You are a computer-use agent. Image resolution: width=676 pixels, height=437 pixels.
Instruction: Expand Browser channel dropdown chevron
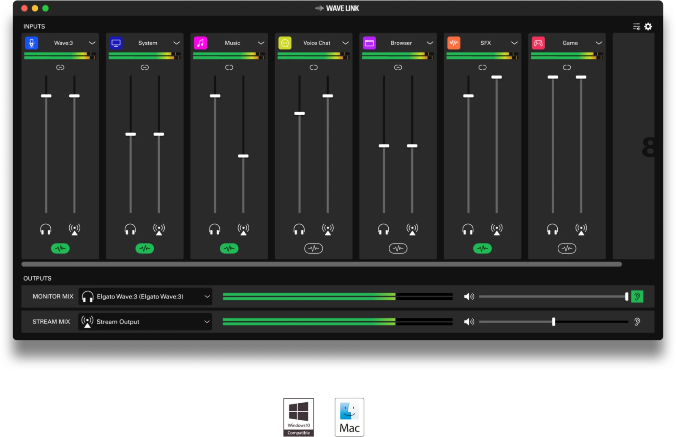[430, 43]
